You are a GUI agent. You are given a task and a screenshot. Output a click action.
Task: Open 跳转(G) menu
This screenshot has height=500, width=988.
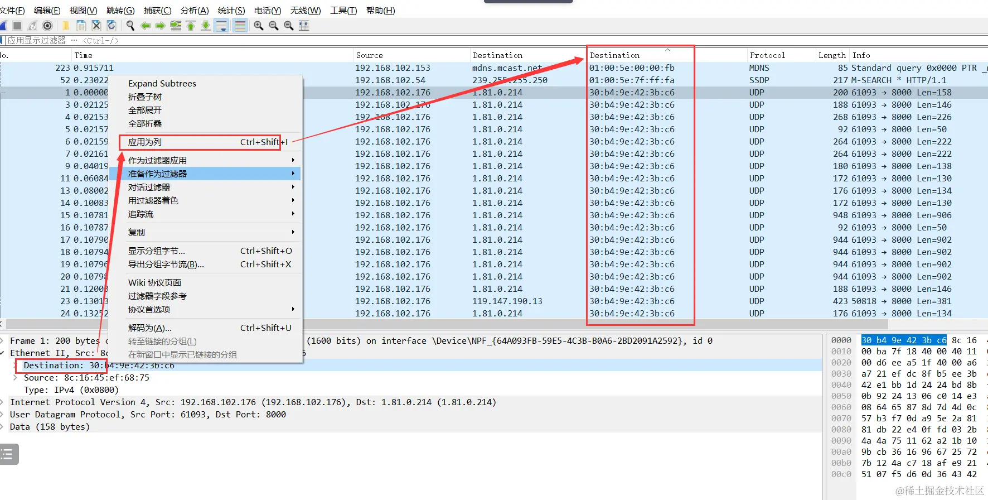click(x=120, y=11)
